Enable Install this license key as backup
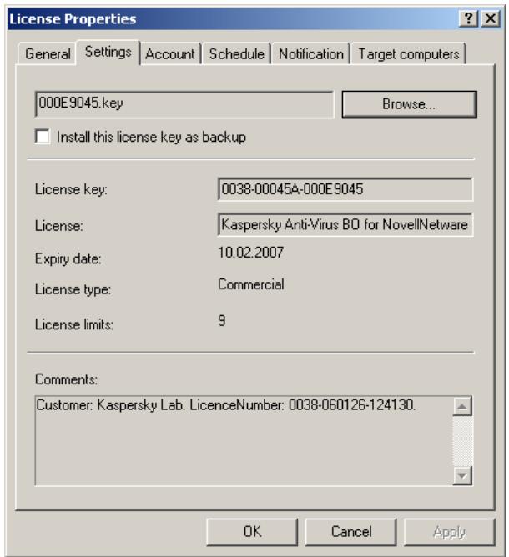This screenshot has width=509, height=557. point(43,137)
